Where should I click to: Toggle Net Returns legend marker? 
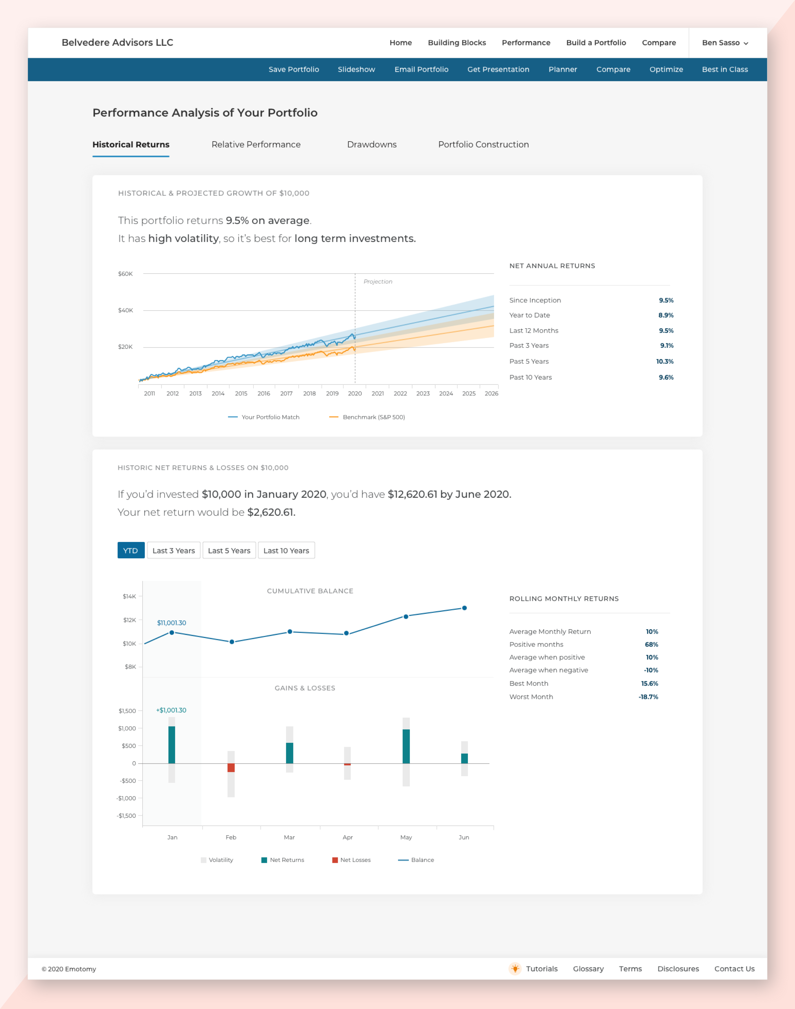click(264, 860)
